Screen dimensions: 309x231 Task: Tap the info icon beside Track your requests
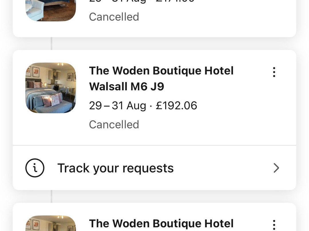coord(35,168)
